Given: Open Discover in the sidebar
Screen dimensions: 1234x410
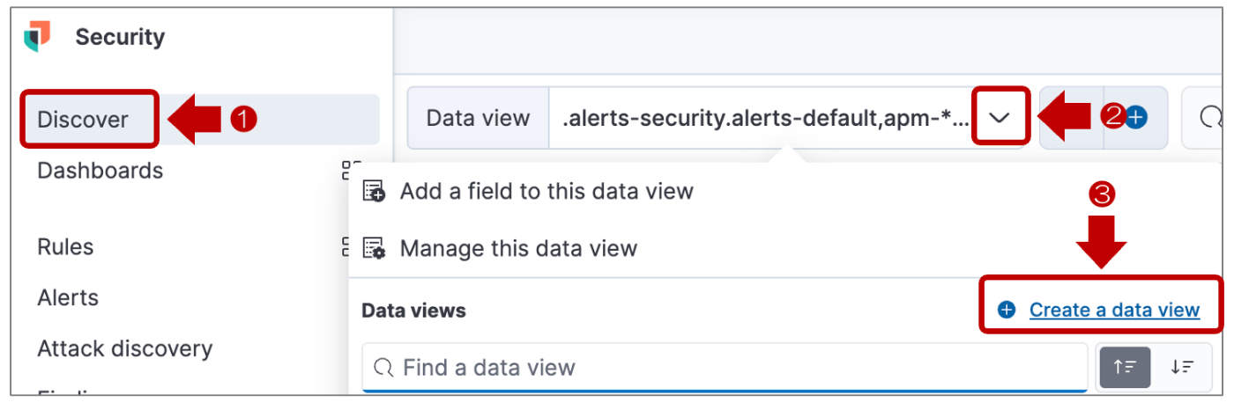Looking at the screenshot, I should 83,120.
